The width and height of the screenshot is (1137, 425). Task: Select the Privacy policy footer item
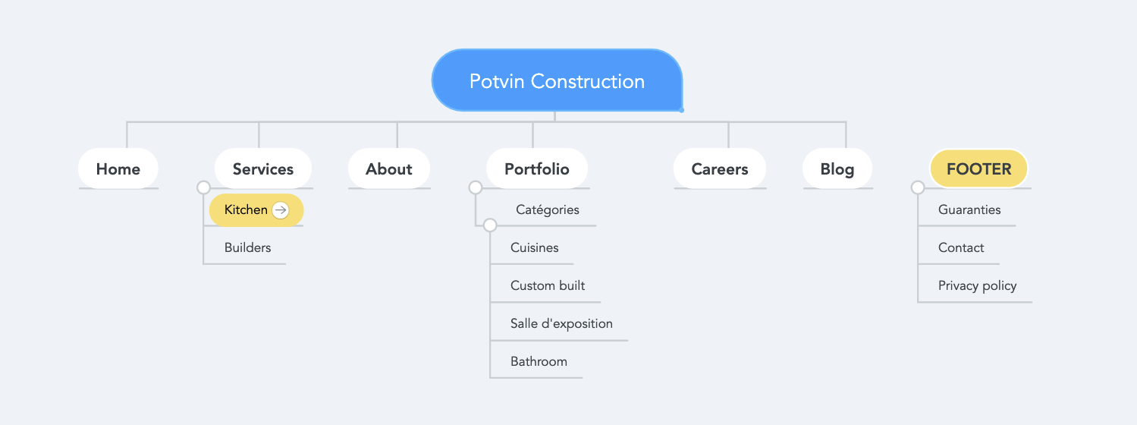tap(977, 285)
